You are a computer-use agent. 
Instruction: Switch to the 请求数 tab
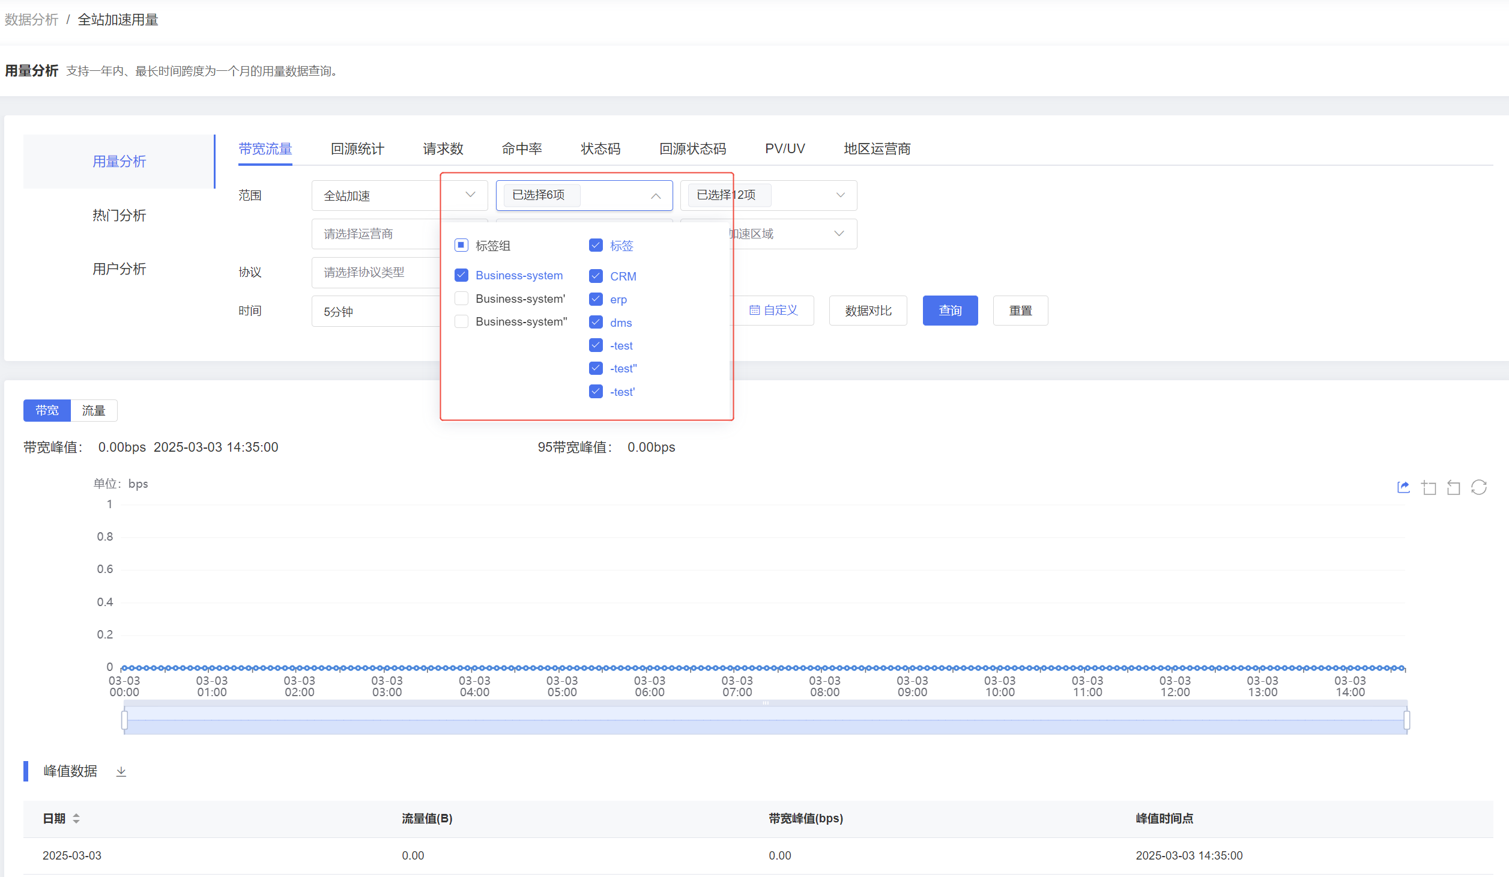click(x=443, y=148)
